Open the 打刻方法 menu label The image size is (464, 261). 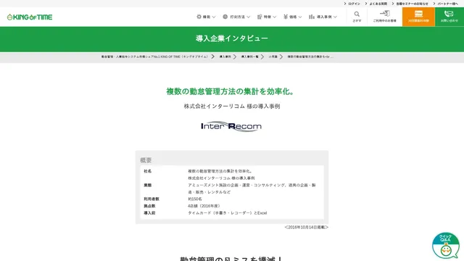point(238,17)
